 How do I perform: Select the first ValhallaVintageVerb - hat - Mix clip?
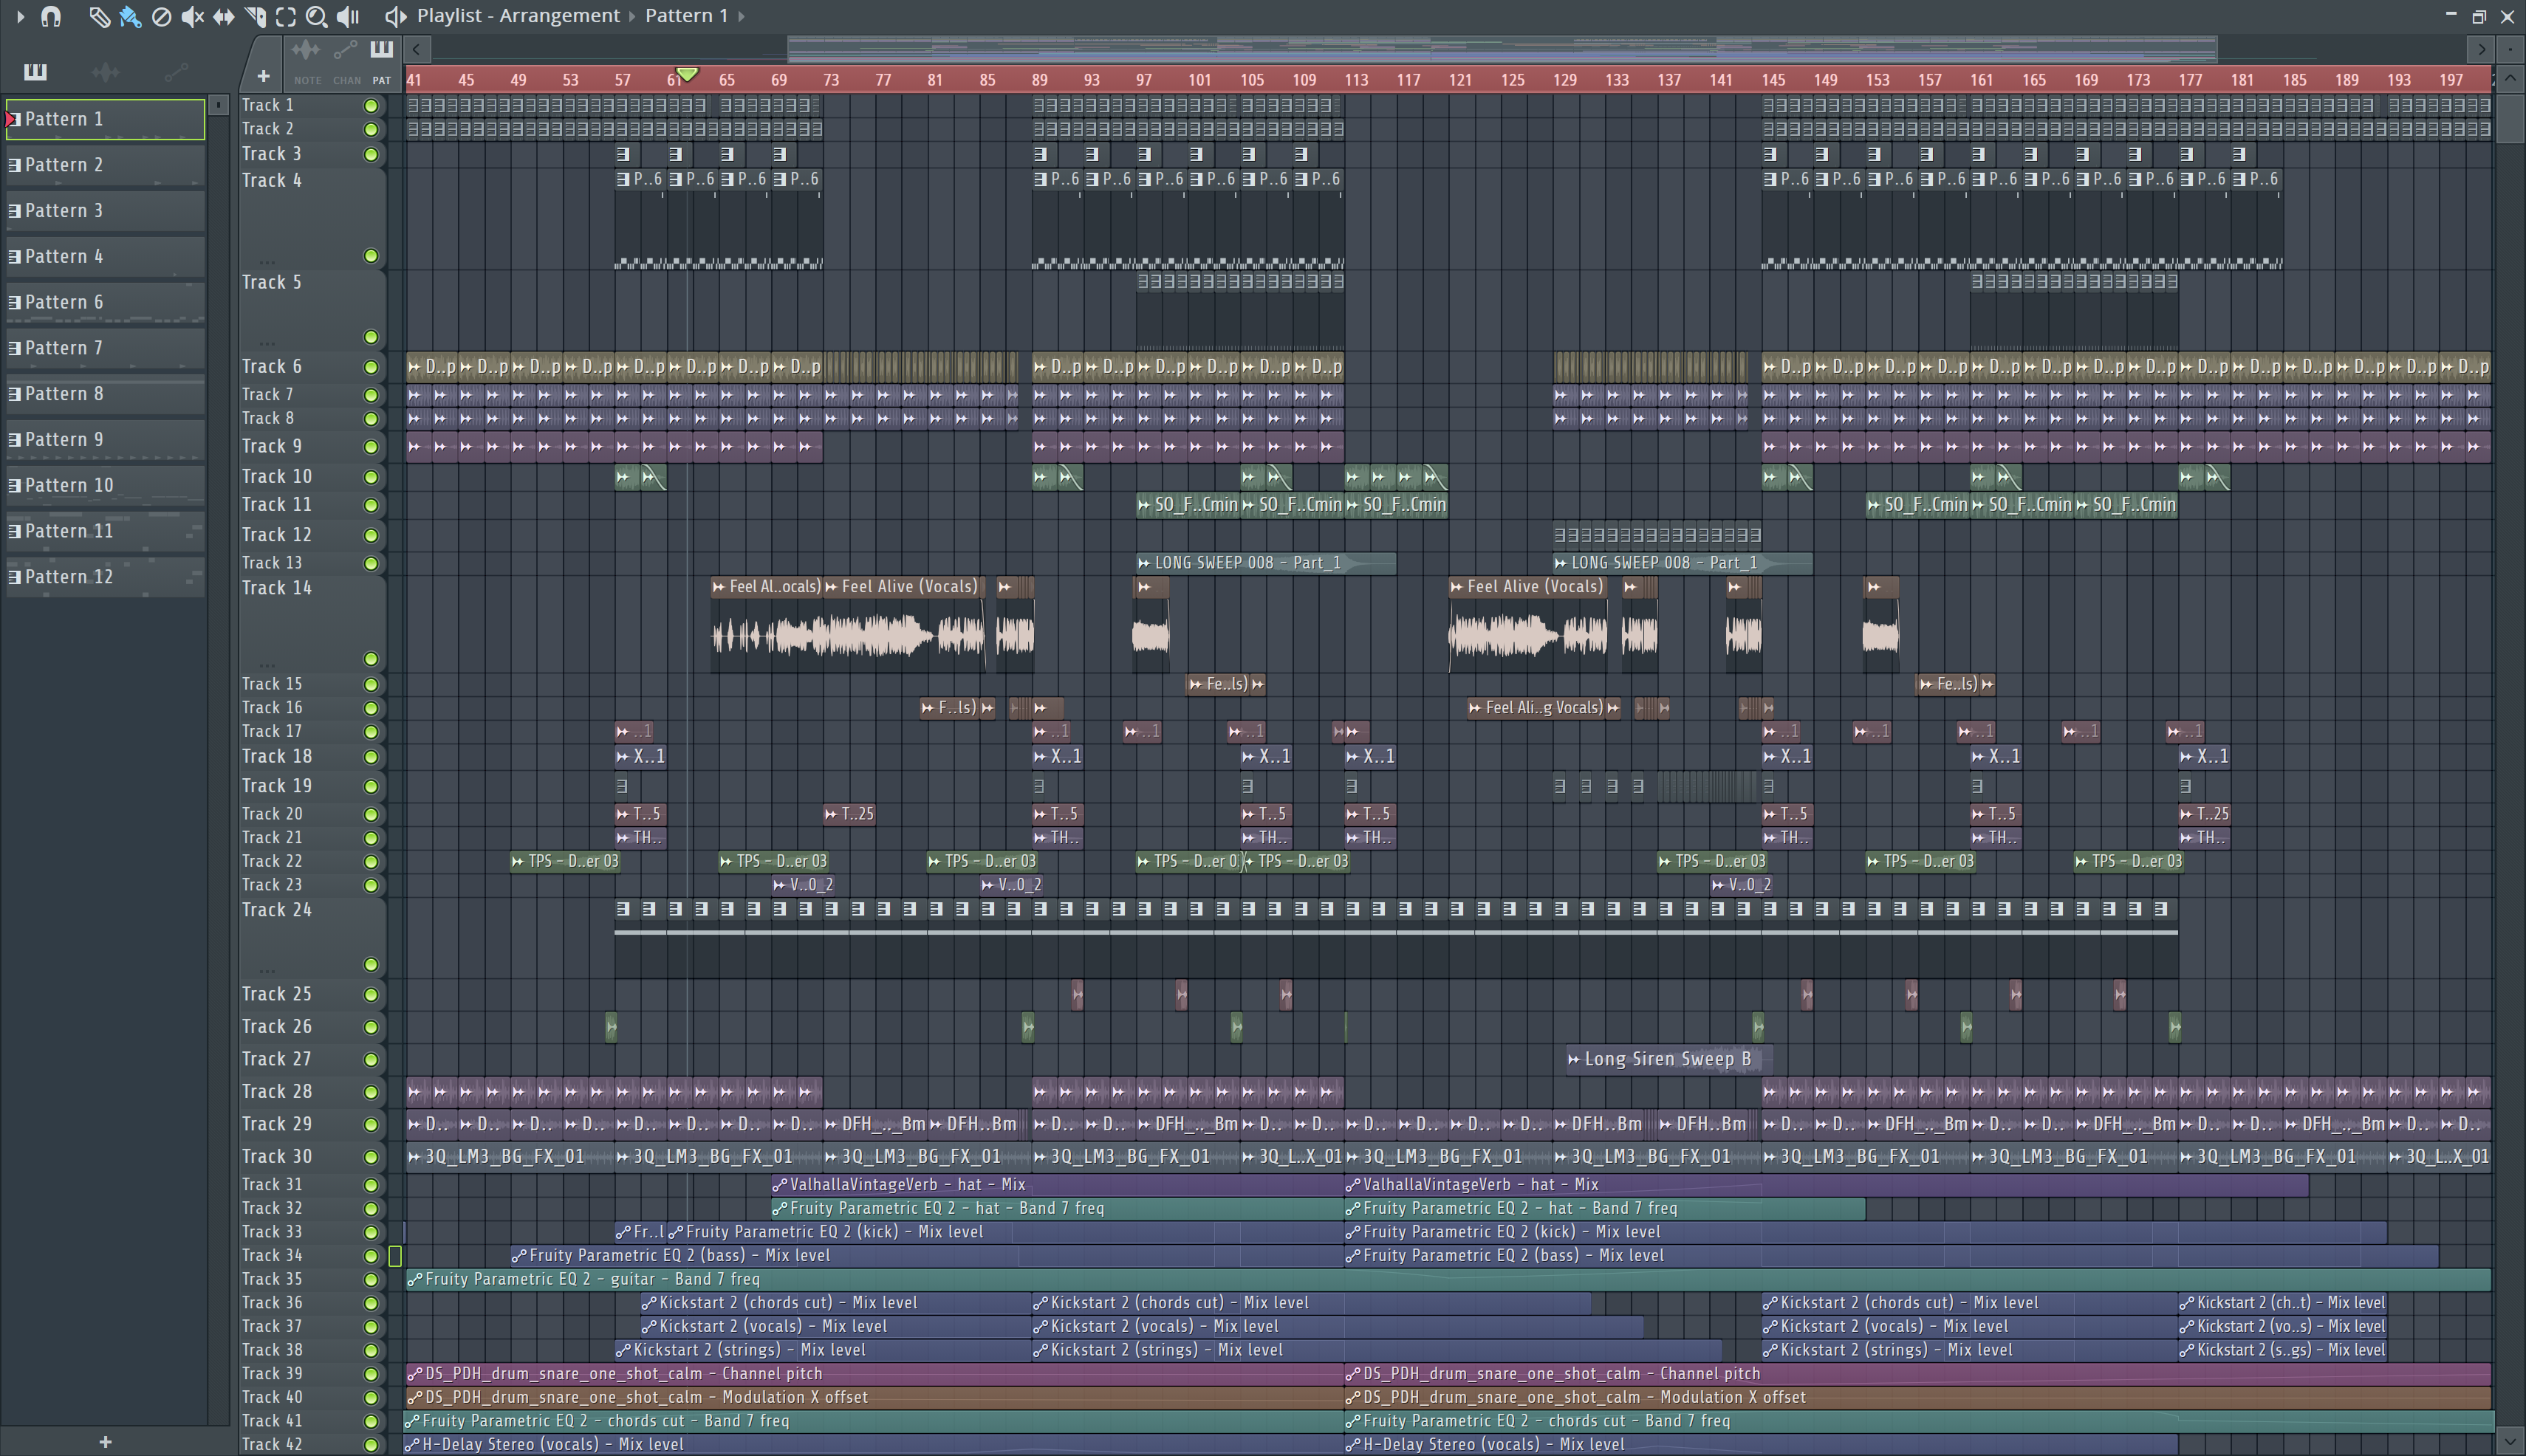point(1058,1184)
